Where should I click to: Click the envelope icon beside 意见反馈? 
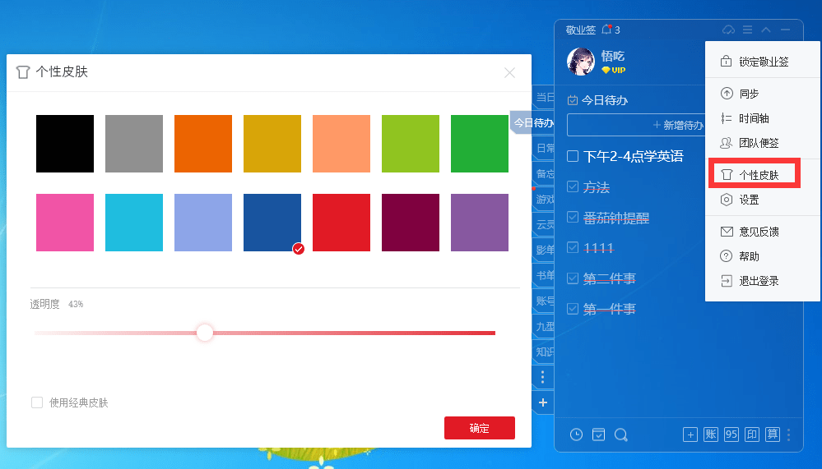click(x=727, y=232)
